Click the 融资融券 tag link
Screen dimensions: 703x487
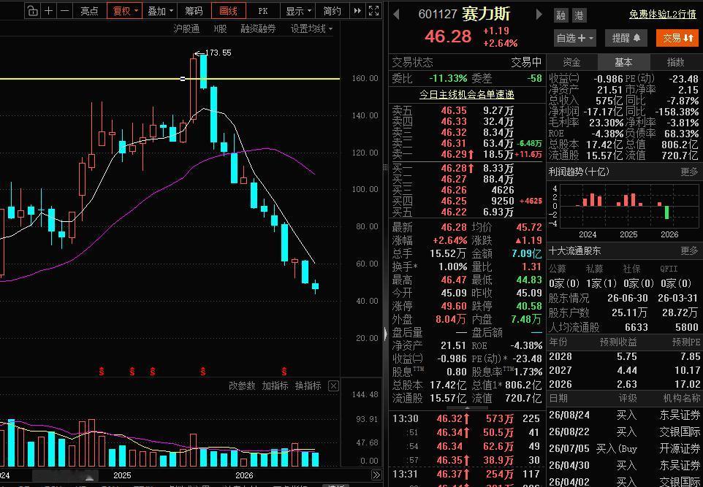pos(258,28)
